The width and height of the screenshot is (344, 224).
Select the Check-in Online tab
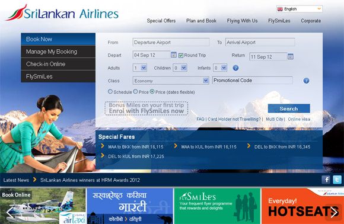(58, 64)
